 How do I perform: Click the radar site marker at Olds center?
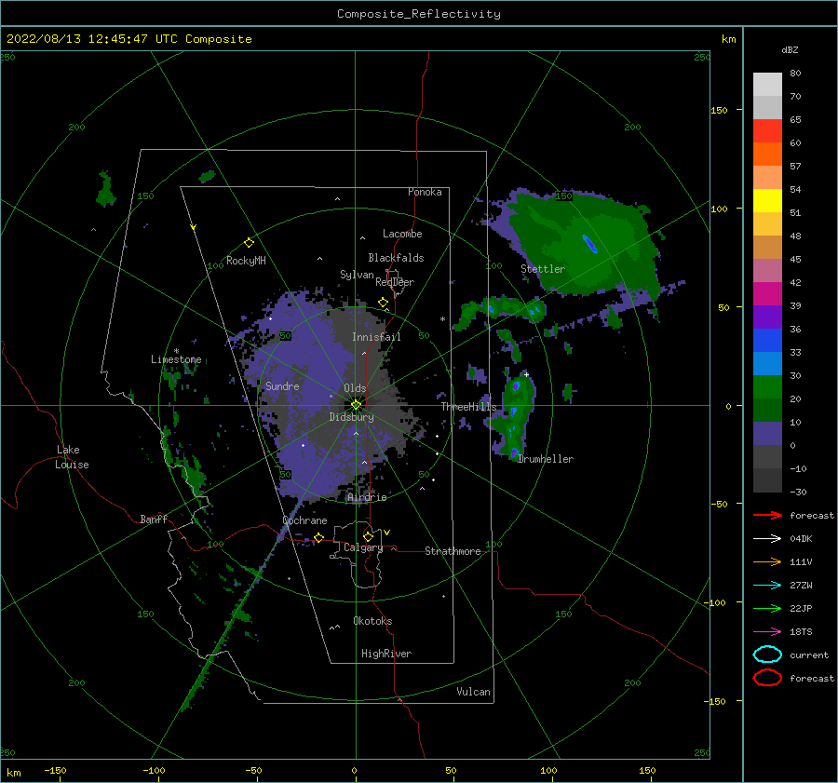coord(356,405)
